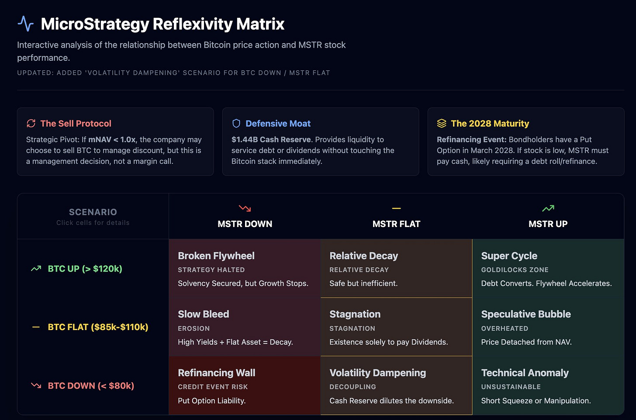Click the UPDATED volatility dampening notice line
This screenshot has width=636, height=420.
tap(173, 73)
